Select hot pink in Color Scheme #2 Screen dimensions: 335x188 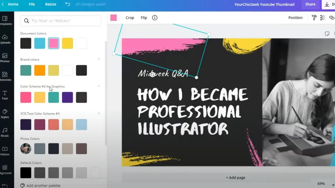tap(26, 97)
